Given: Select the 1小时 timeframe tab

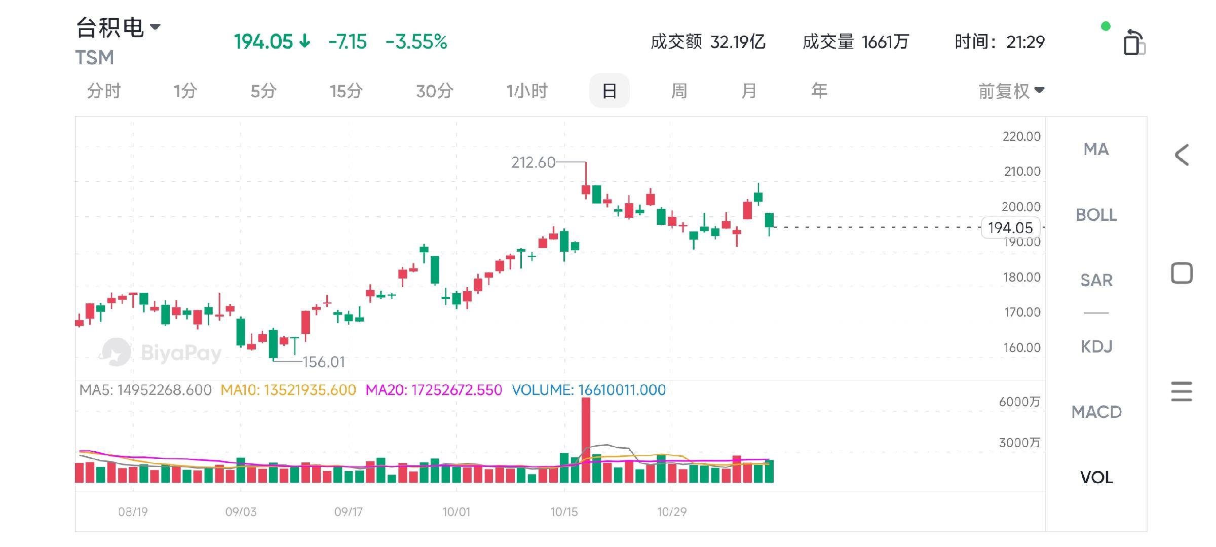Looking at the screenshot, I should (x=527, y=91).
